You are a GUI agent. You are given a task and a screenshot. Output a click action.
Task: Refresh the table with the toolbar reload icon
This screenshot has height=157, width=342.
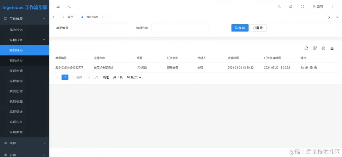(306, 48)
